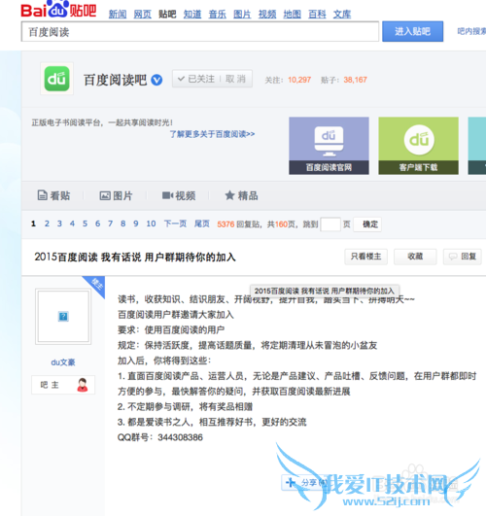This screenshot has height=516, width=486.
Task: Switch to the 图片 tab in forum bar
Action: pos(116,195)
